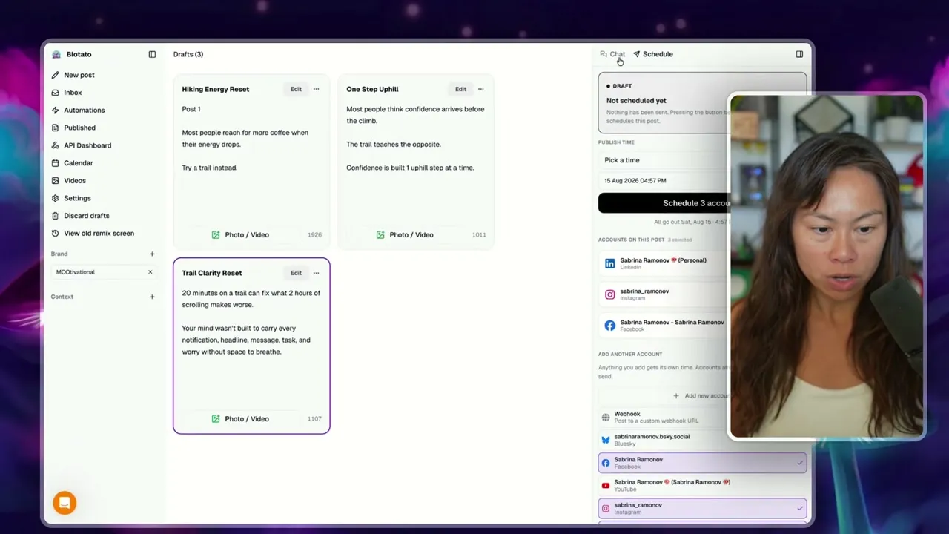This screenshot has width=949, height=534.
Task: Collapse the right panel with toggle icon
Action: click(799, 54)
